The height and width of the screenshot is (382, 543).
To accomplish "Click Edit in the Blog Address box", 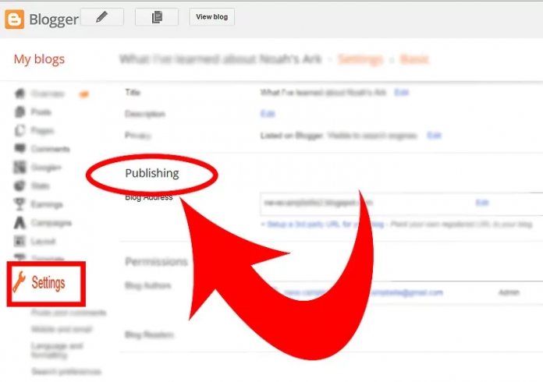I will (x=481, y=203).
